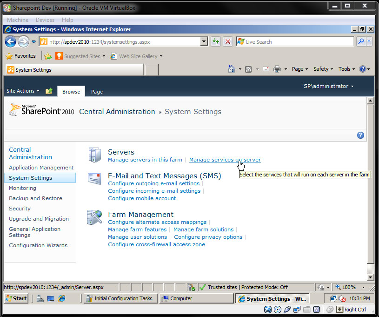379x317 pixels.
Task: Click the E-Mail and Text Messages icon
Action: coord(94,179)
